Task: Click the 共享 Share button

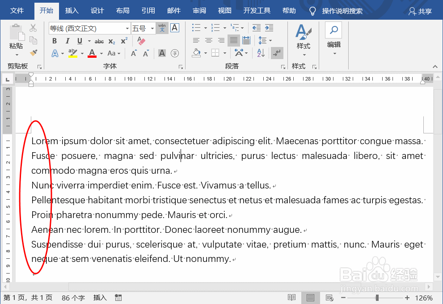Action: (x=420, y=11)
